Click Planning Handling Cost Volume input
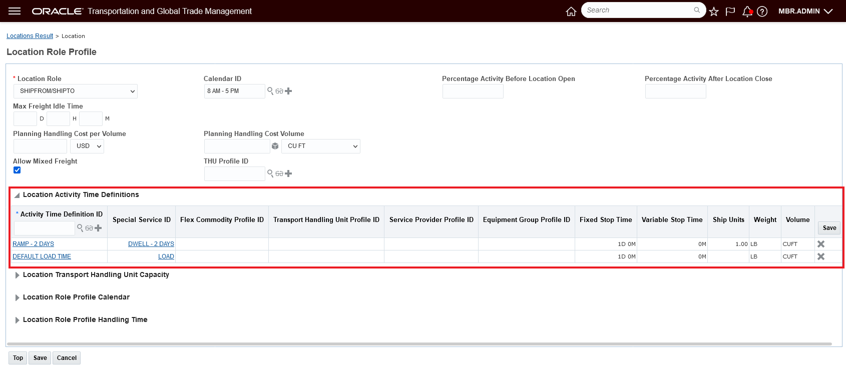 pyautogui.click(x=237, y=146)
